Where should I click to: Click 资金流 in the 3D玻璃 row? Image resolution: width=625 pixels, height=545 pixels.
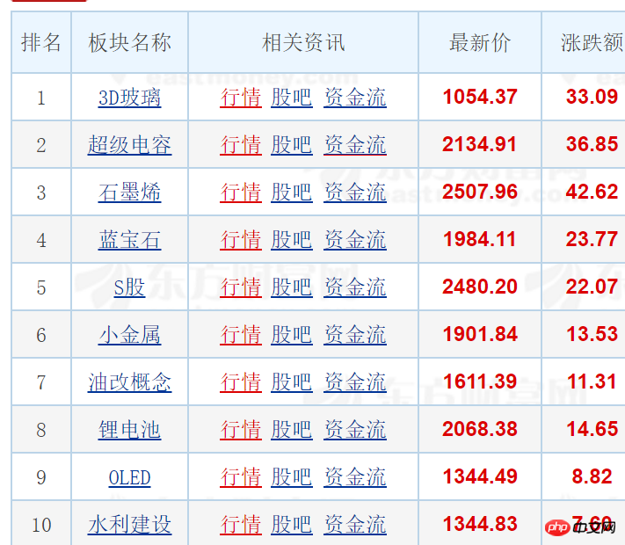[x=355, y=98]
